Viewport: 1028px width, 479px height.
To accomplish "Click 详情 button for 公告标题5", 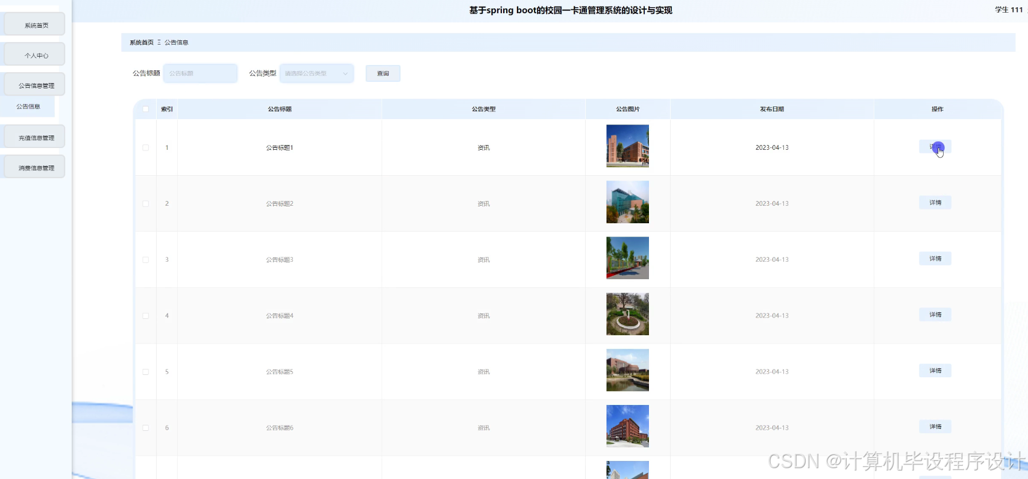I will pos(935,371).
